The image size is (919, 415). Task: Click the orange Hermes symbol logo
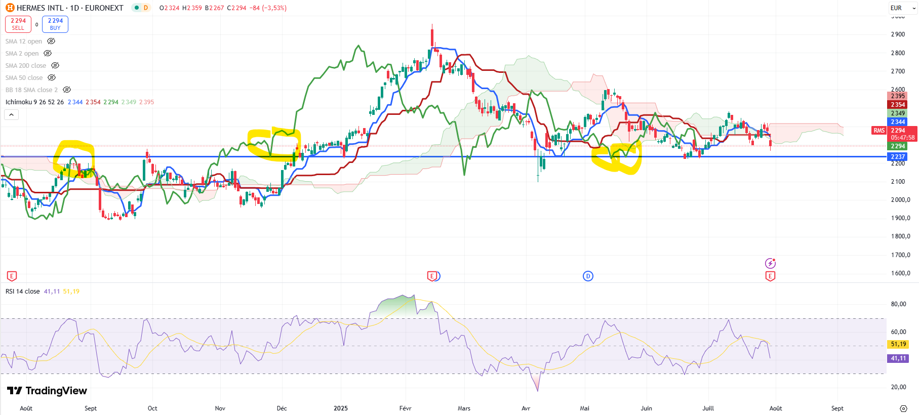tap(10, 8)
